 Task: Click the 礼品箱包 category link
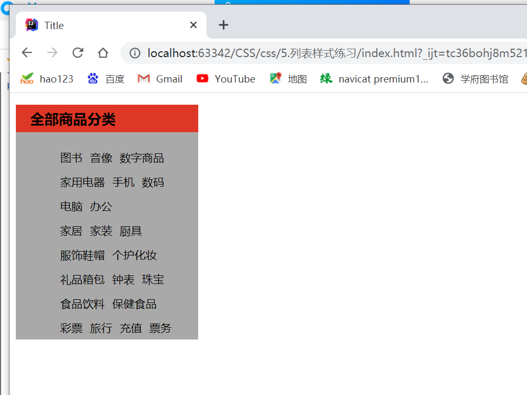(x=82, y=279)
